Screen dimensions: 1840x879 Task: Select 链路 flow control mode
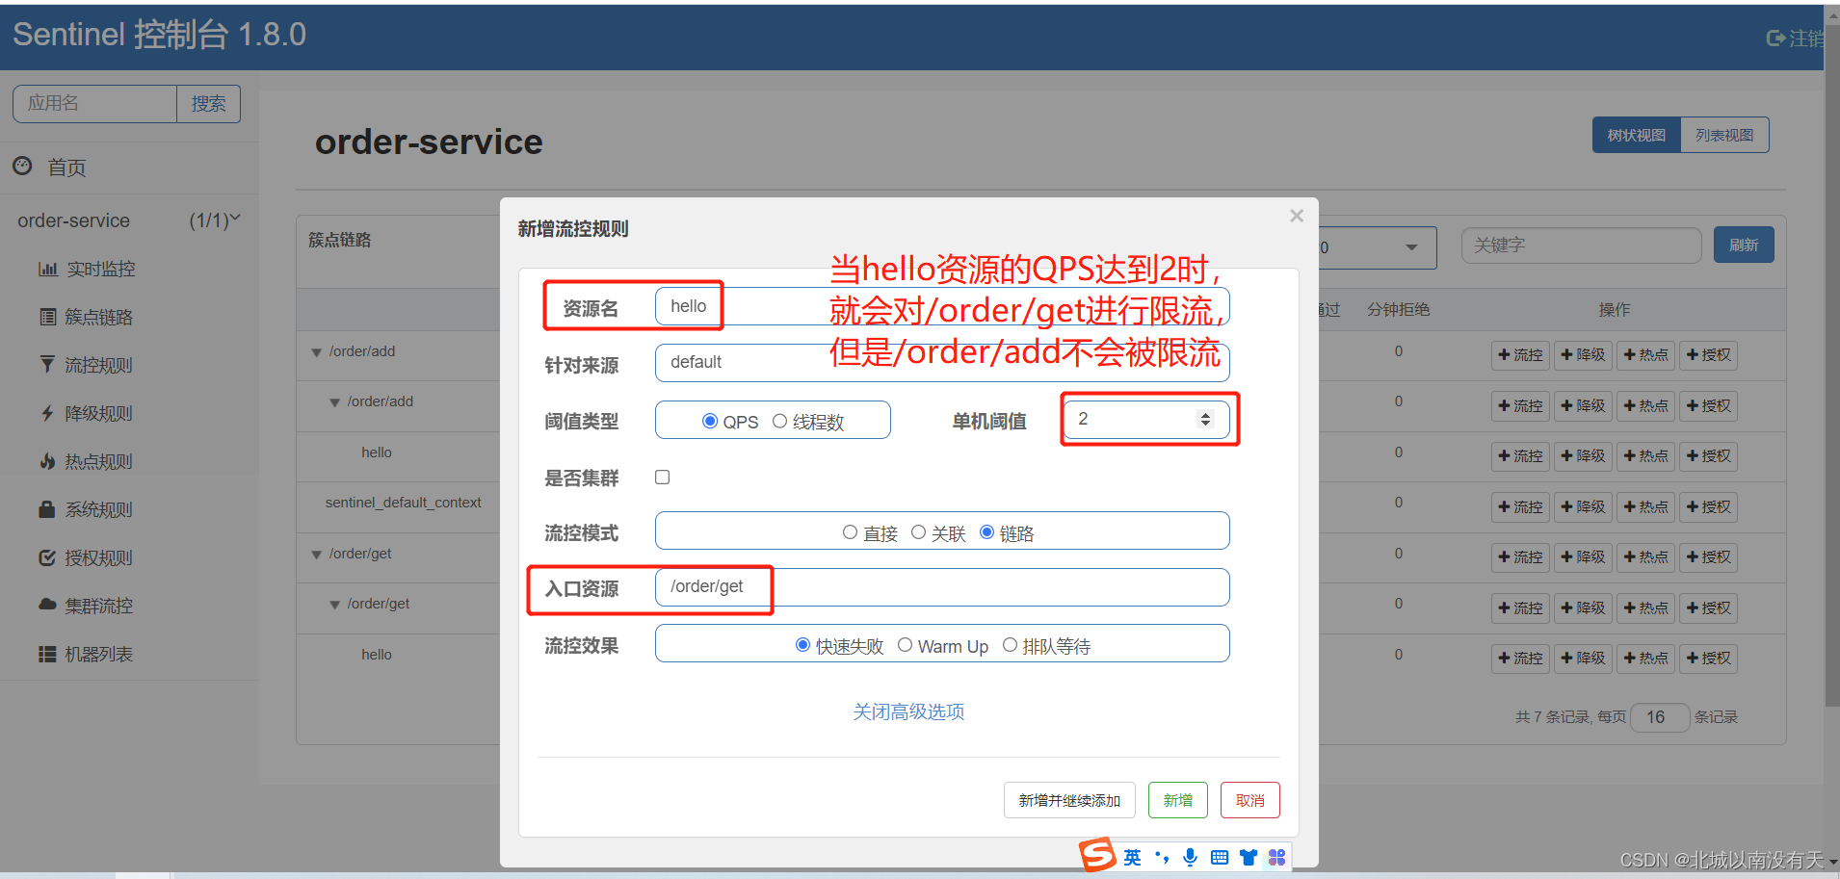[986, 532]
